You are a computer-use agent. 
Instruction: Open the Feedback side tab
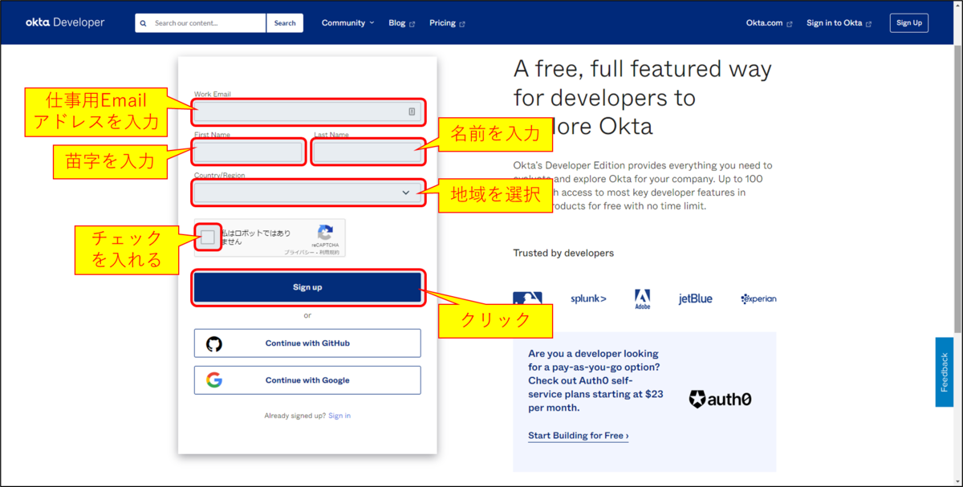pyautogui.click(x=945, y=371)
